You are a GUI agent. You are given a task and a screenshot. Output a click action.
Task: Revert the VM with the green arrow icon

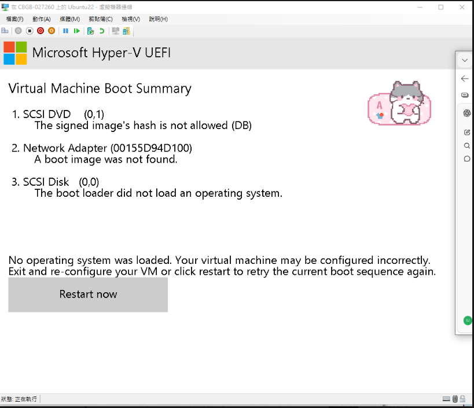pos(102,31)
